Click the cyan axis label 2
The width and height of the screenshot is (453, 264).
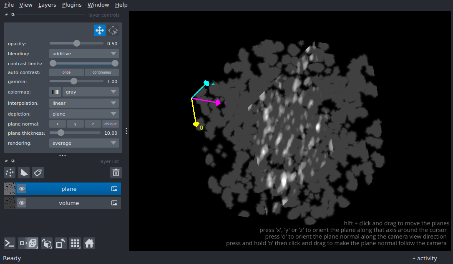point(213,83)
